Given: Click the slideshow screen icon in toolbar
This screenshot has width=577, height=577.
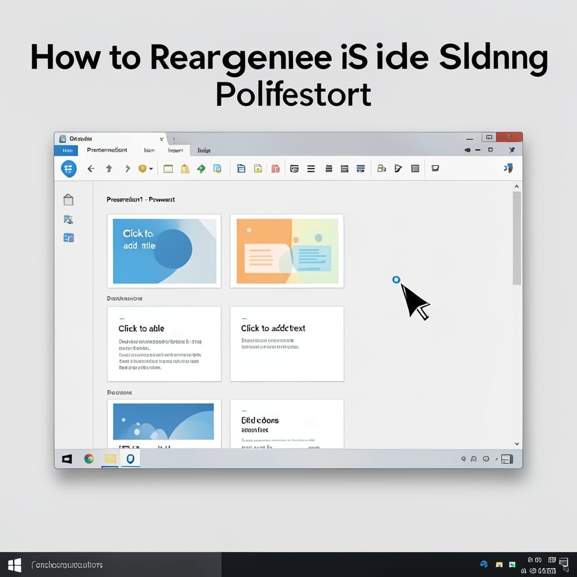Looking at the screenshot, I should coord(435,168).
